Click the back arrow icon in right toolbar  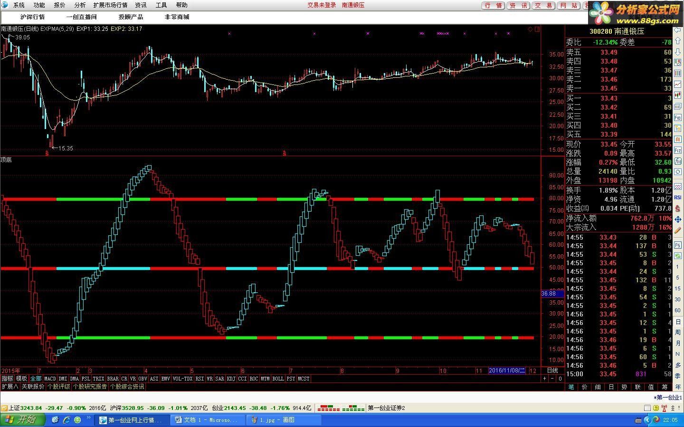click(678, 29)
